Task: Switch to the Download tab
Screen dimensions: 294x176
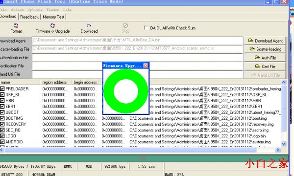Action: (x=8, y=17)
